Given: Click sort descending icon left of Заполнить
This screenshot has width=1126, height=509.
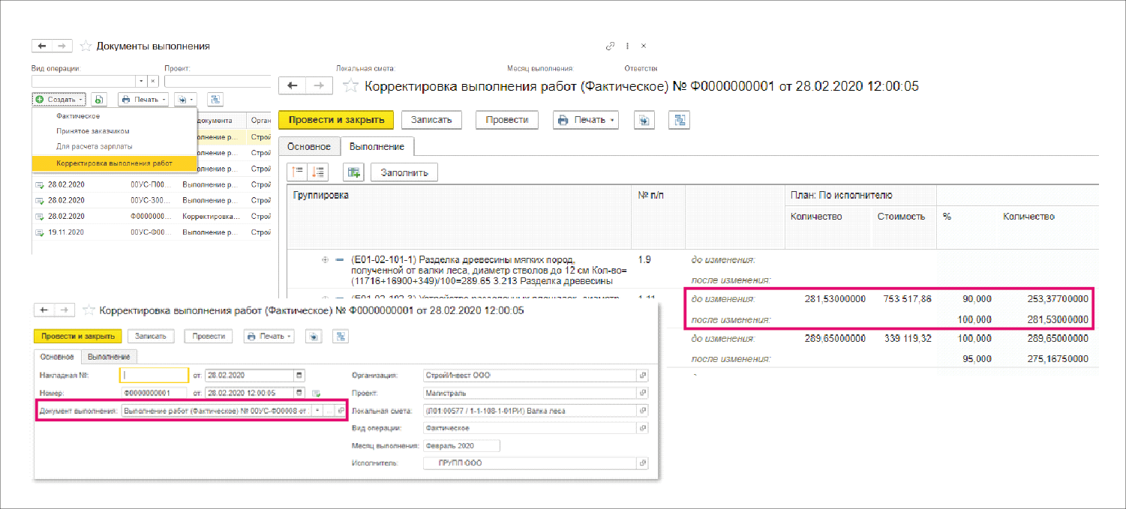Looking at the screenshot, I should (x=318, y=172).
